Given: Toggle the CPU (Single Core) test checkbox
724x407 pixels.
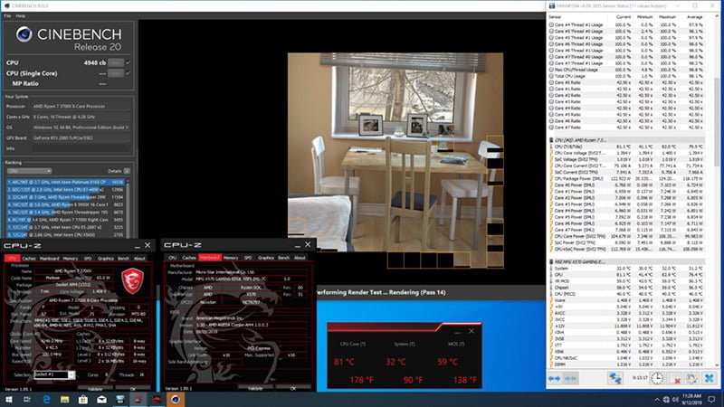Looking at the screenshot, I should click(x=128, y=73).
